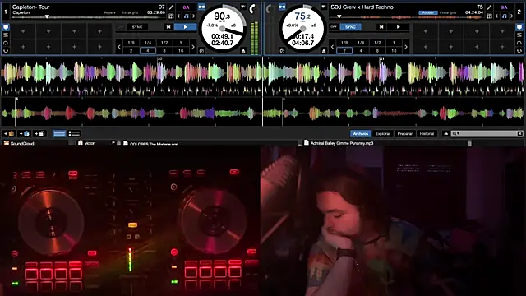Click the sync OFF button on deck 1
The image size is (526, 296).
pyautogui.click(x=121, y=27)
